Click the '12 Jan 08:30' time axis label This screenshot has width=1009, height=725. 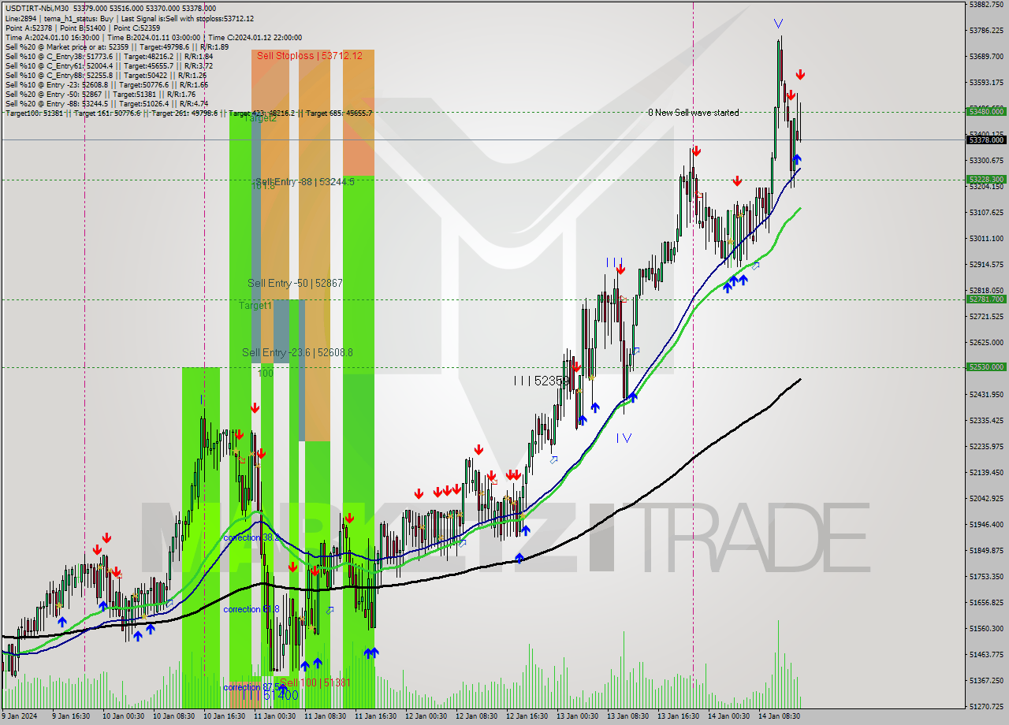tap(476, 716)
